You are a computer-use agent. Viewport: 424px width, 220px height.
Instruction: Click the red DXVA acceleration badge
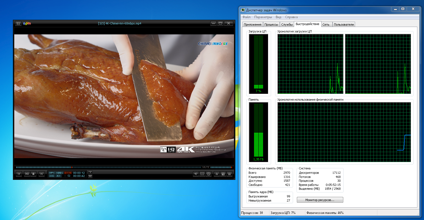(68, 173)
